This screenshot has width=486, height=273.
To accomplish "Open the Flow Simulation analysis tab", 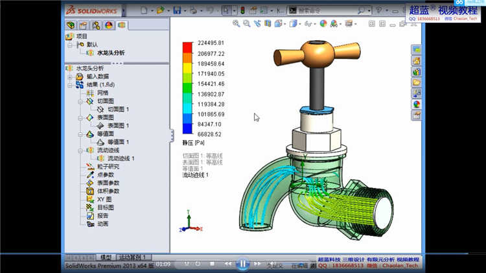I will pyautogui.click(x=122, y=25).
